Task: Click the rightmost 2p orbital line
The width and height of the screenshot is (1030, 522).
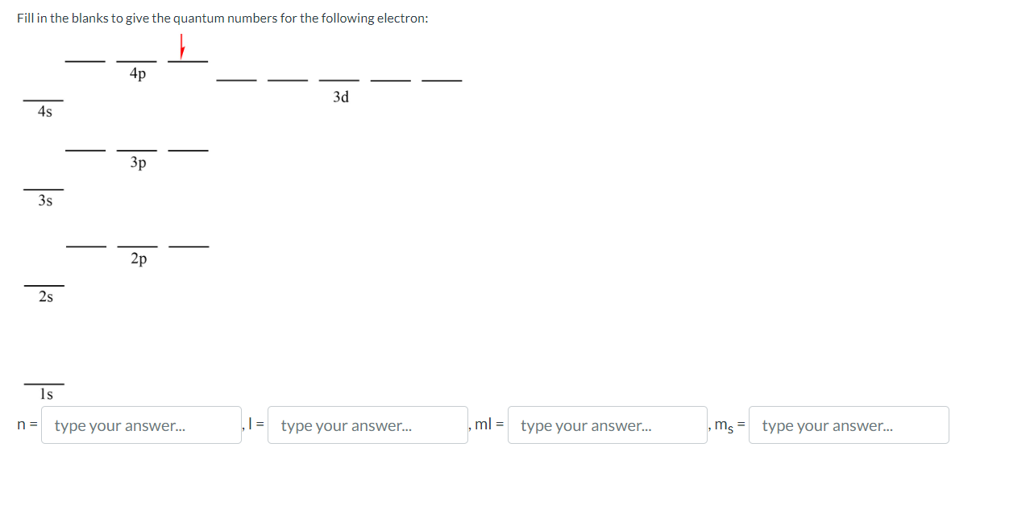Action: [x=188, y=244]
